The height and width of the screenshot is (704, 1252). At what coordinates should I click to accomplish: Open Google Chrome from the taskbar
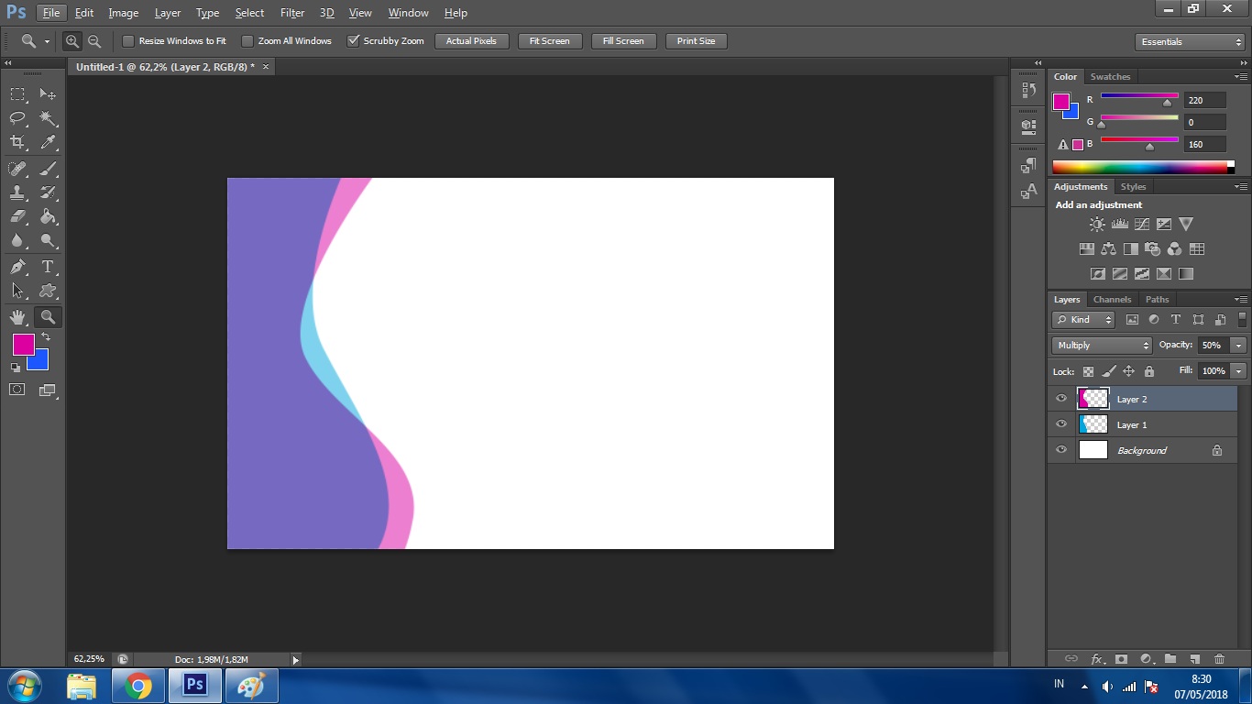click(138, 686)
